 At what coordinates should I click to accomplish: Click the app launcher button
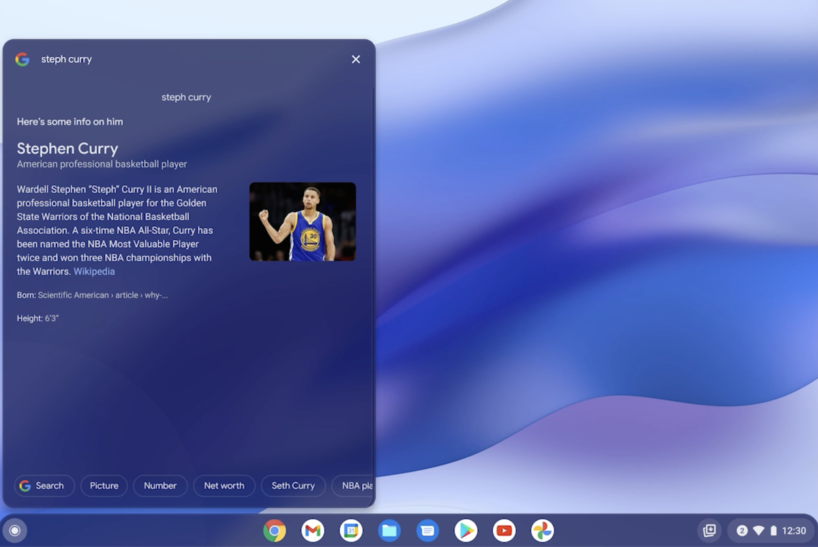pyautogui.click(x=14, y=530)
